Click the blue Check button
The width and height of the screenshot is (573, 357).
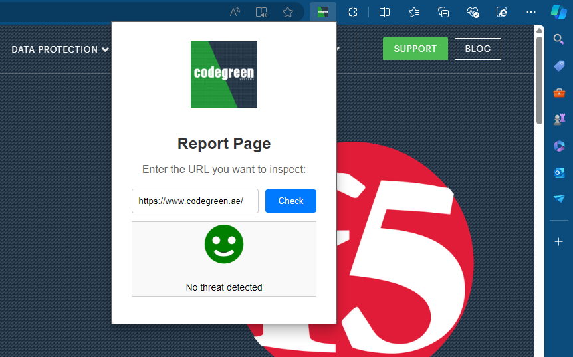tap(290, 201)
